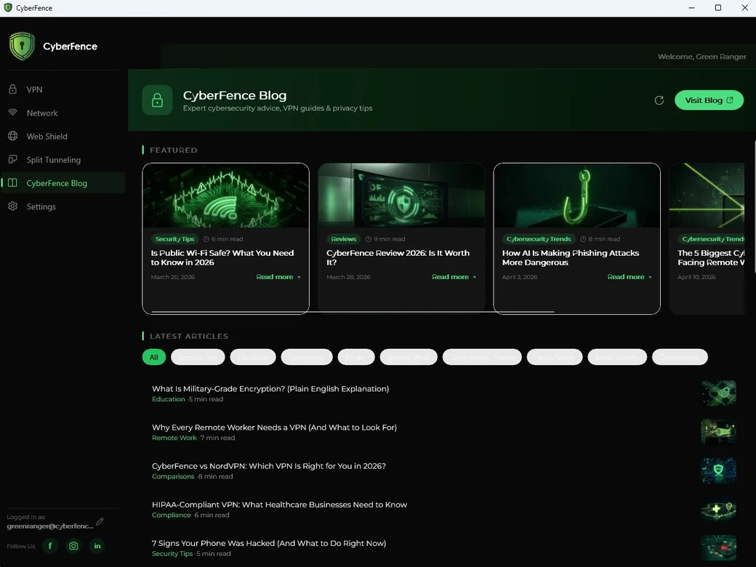Viewport: 756px width, 567px height.
Task: Click the Network wifi icon
Action: click(13, 113)
